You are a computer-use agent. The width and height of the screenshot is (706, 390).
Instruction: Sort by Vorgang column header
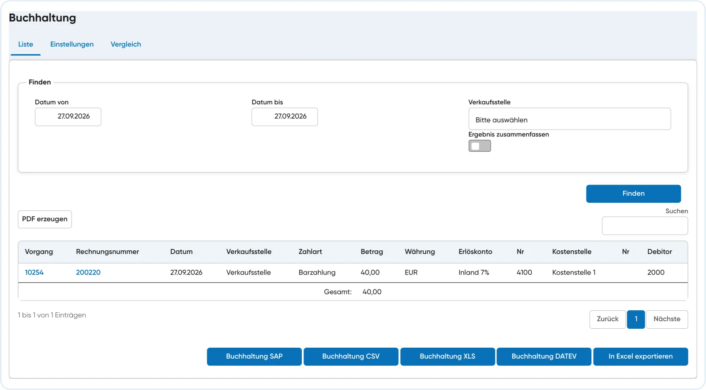click(x=39, y=252)
